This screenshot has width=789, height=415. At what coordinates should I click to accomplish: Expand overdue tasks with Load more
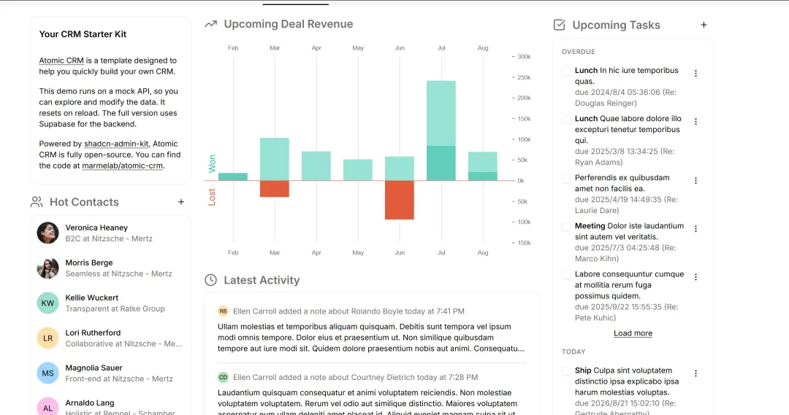tap(633, 333)
